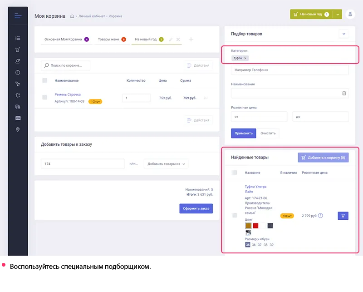This screenshot has height=292, width=363.
Task: Tick the checkbox for Туфли Ультра Лайн
Action: click(x=235, y=215)
